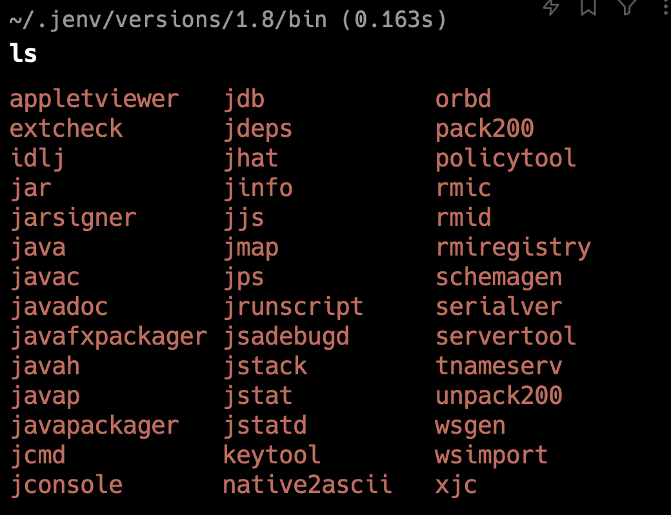
Task: Click the xjc file name
Action: coord(456,485)
